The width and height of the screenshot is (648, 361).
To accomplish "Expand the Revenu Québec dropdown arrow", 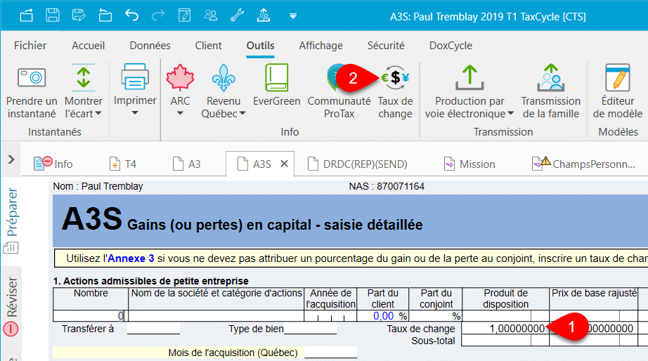I will click(x=242, y=114).
